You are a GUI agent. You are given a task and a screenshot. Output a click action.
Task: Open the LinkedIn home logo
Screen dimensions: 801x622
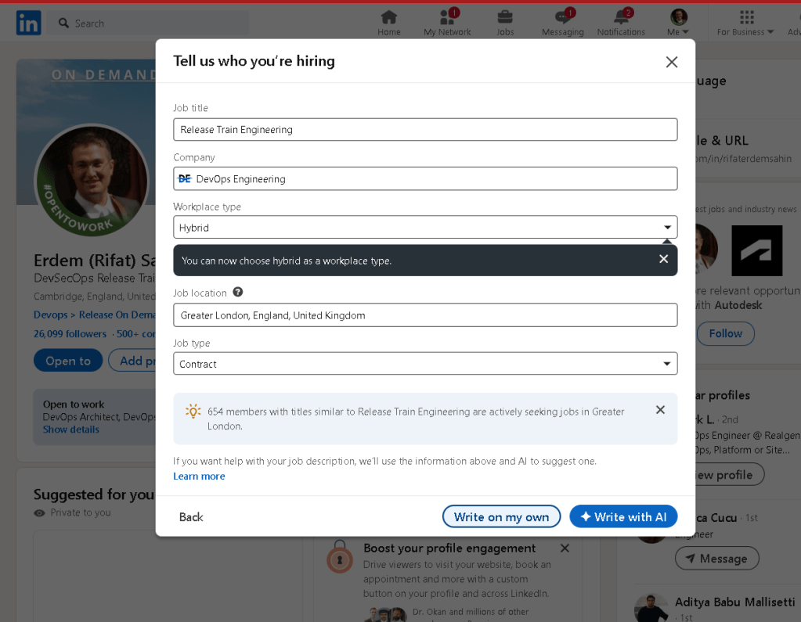[x=29, y=23]
